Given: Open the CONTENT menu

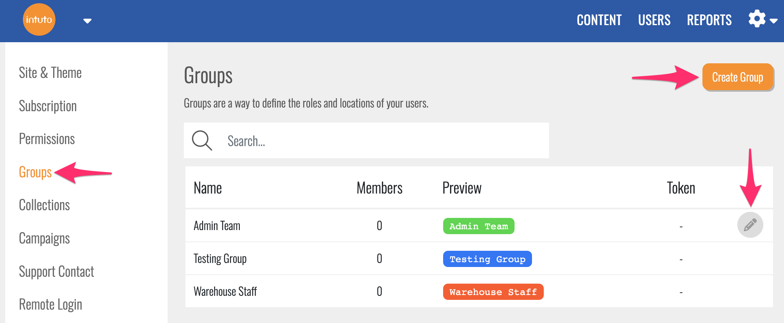Looking at the screenshot, I should click(x=599, y=20).
